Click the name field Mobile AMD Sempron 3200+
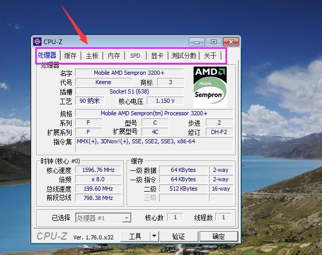 click(130, 73)
